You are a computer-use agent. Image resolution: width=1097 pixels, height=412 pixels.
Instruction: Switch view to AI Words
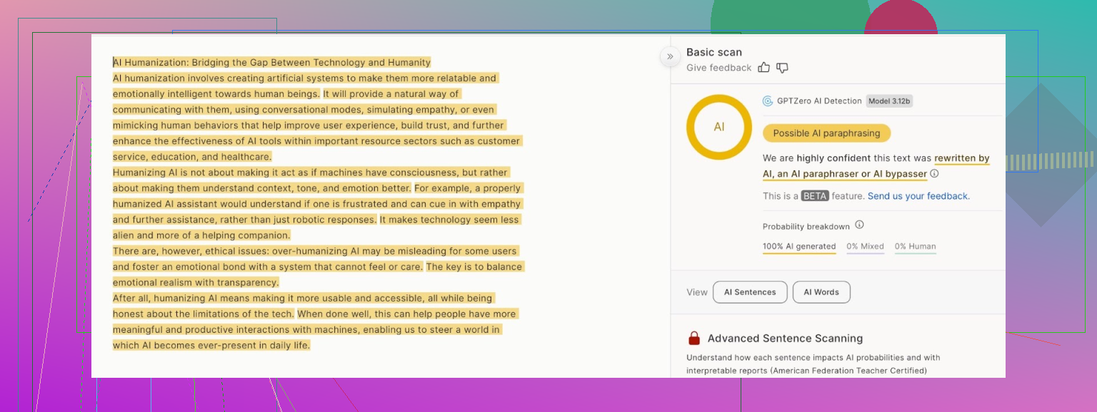(821, 292)
